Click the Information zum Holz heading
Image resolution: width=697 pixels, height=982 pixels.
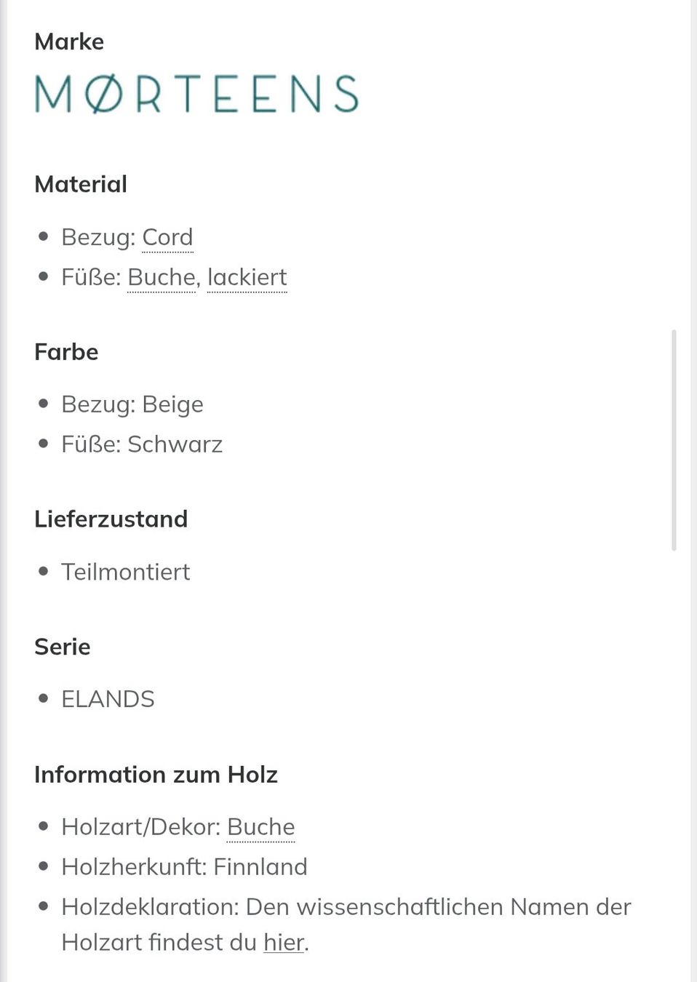tap(156, 775)
